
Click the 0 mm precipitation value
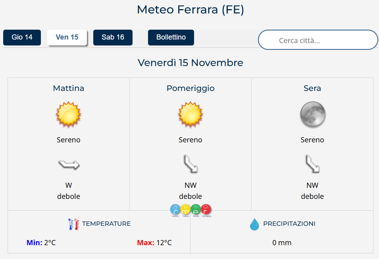point(282,242)
